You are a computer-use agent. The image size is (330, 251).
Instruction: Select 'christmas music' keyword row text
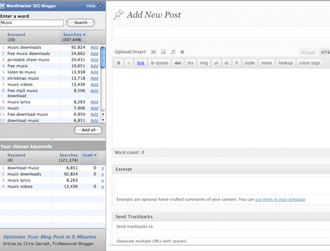[x=23, y=78]
